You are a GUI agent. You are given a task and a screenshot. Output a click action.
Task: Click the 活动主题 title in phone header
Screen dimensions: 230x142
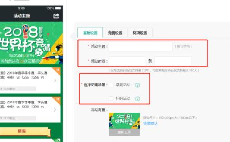(22, 16)
